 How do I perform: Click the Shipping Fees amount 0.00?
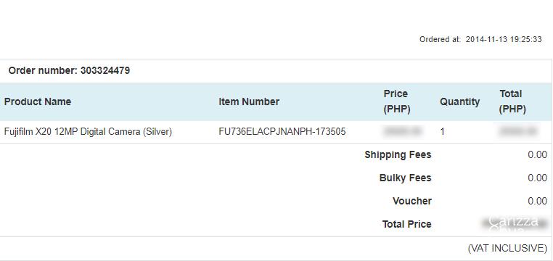coord(538,154)
